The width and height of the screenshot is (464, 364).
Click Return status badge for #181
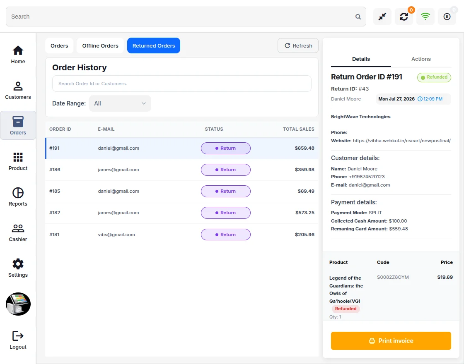[x=226, y=235]
